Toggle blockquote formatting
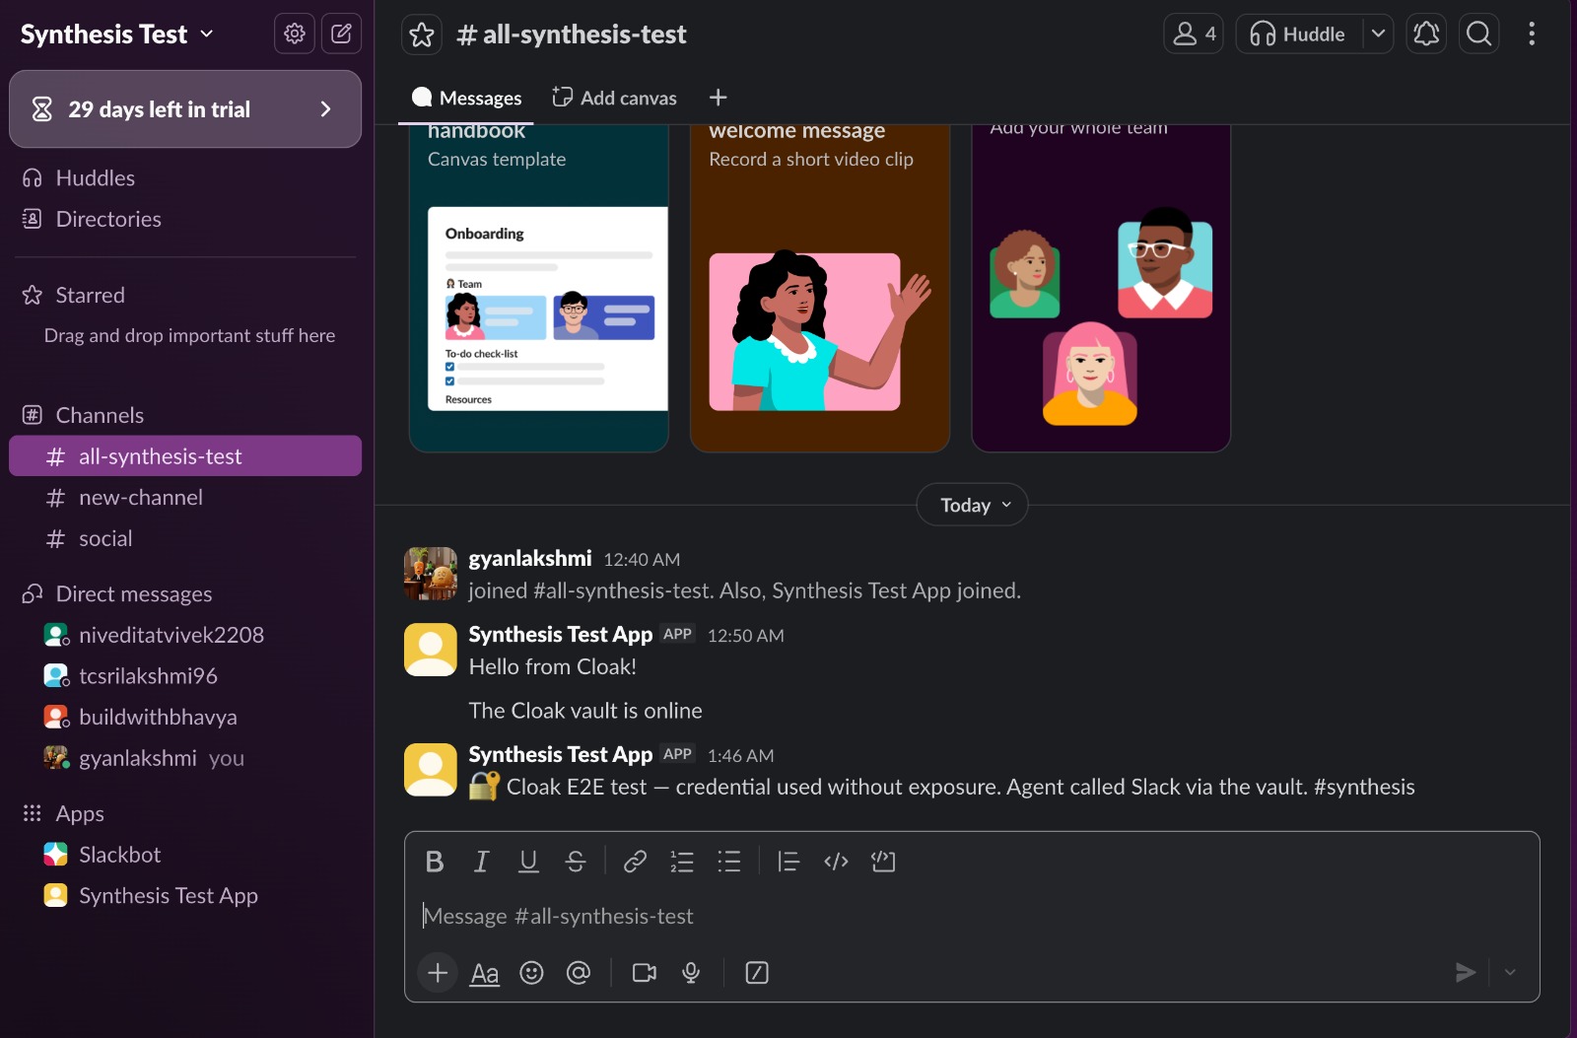 pyautogui.click(x=788, y=862)
